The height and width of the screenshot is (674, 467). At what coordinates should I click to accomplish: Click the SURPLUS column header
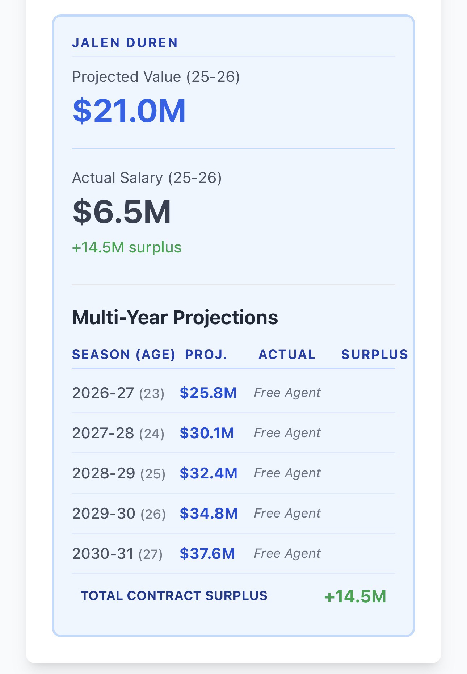(375, 355)
